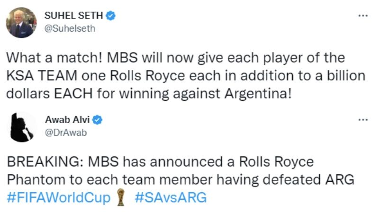Click the word "Phantom" in Awab Alvi's tweet
This screenshot has height=213, width=379.
[31, 180]
